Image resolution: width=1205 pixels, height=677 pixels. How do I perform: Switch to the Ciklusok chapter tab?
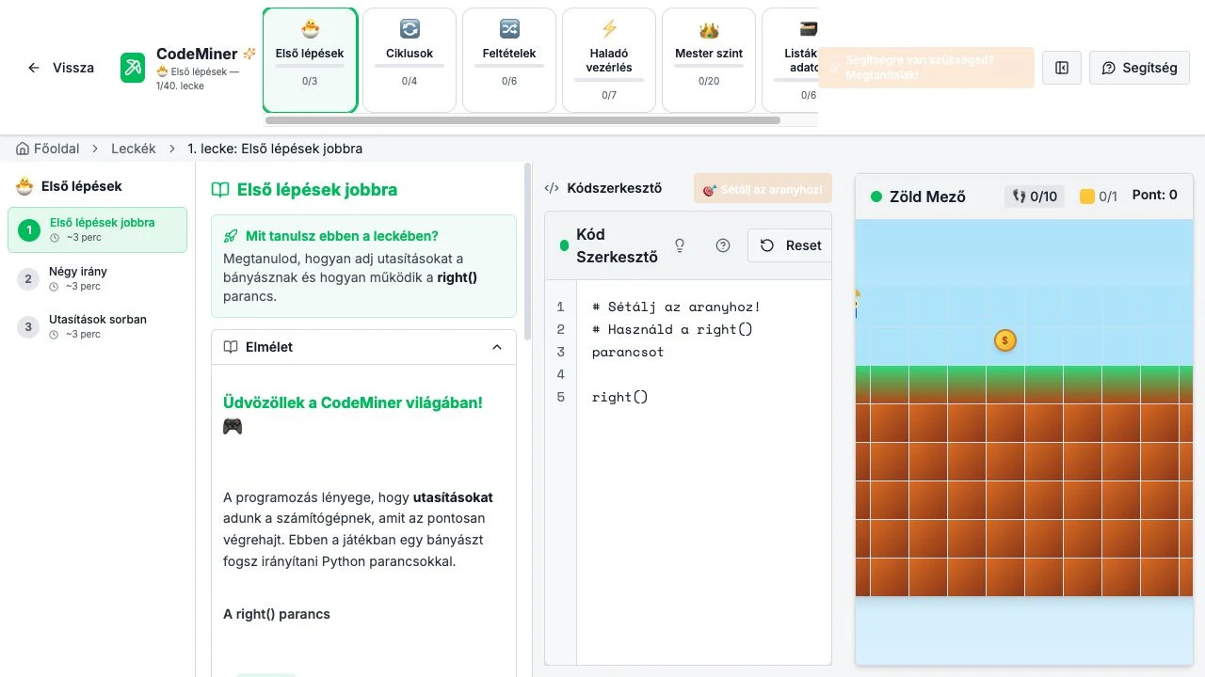[410, 60]
